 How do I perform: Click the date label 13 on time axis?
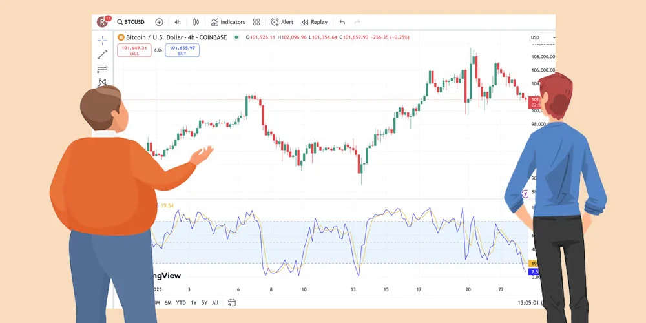point(353,289)
